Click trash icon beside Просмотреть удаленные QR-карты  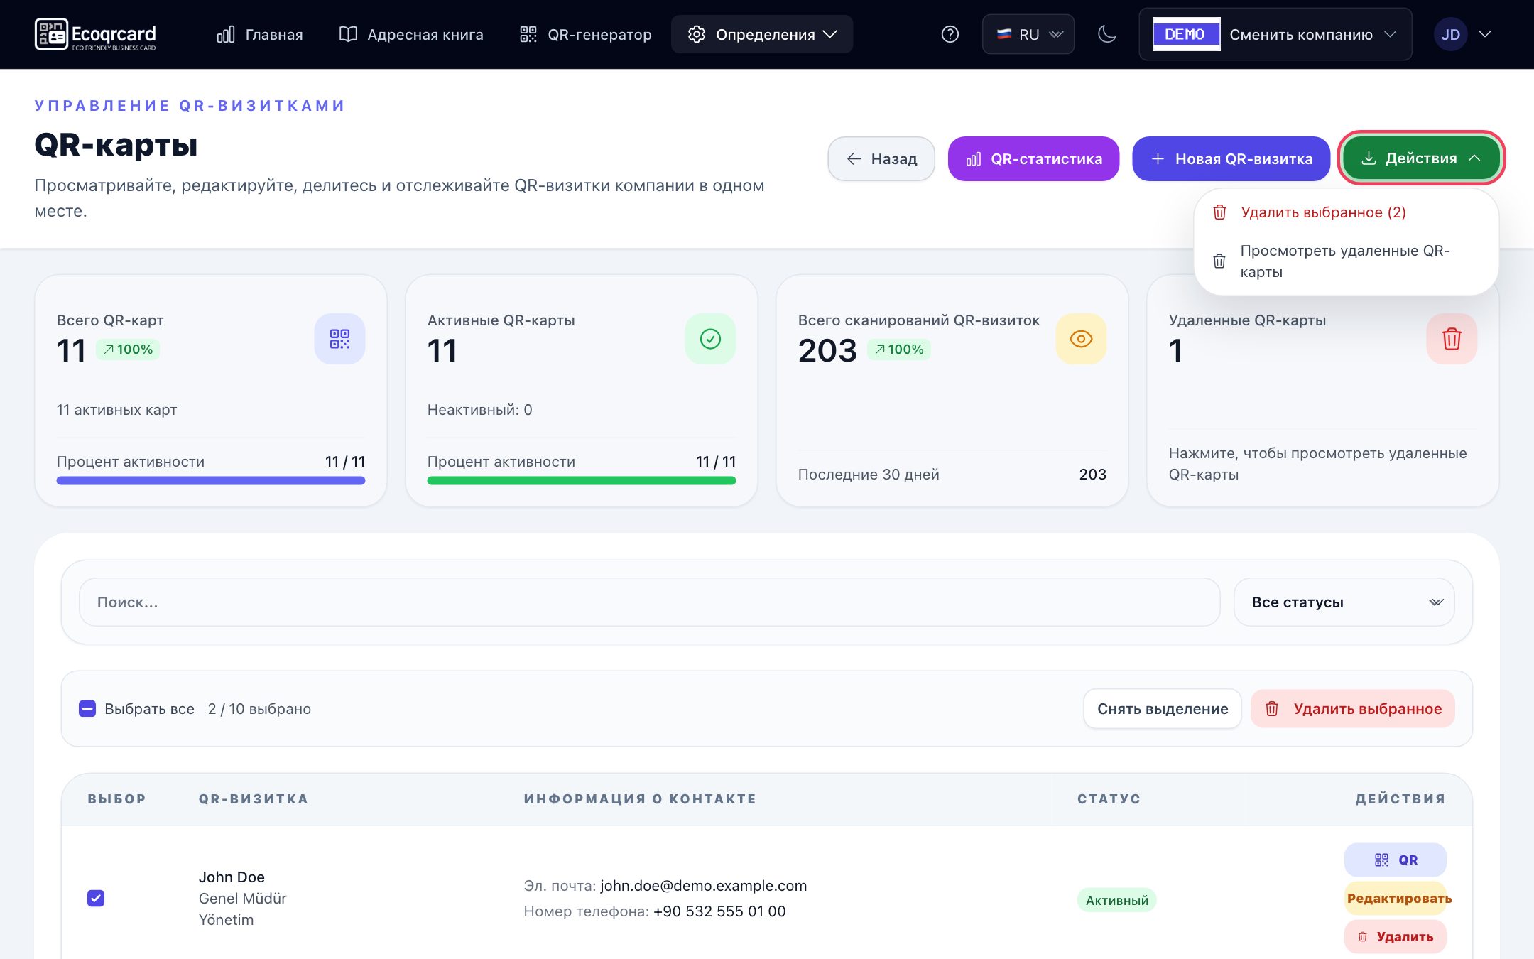pos(1219,261)
